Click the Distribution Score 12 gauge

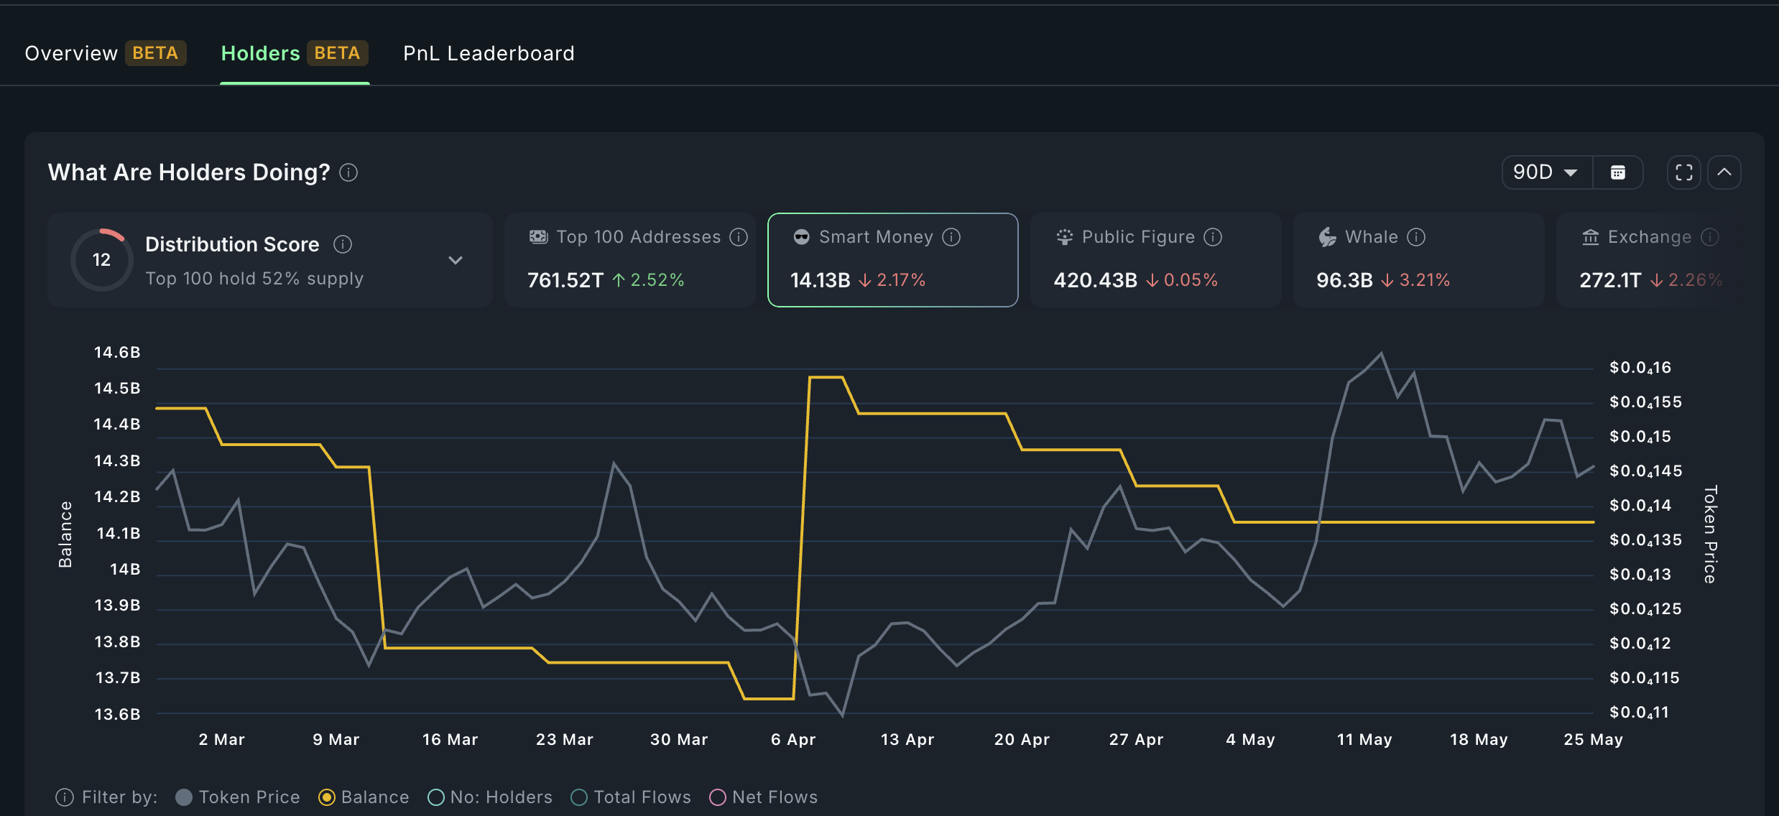(101, 260)
